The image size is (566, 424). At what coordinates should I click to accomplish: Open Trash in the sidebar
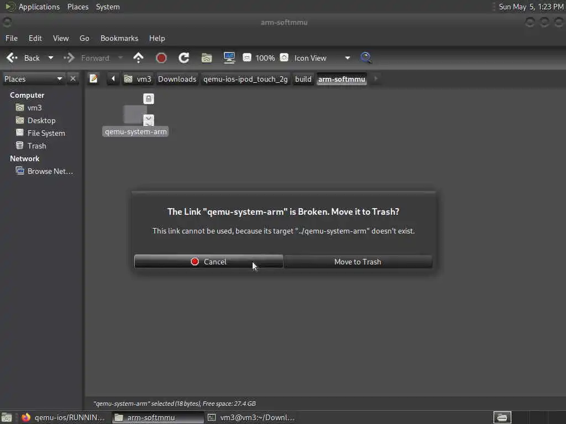31,146
